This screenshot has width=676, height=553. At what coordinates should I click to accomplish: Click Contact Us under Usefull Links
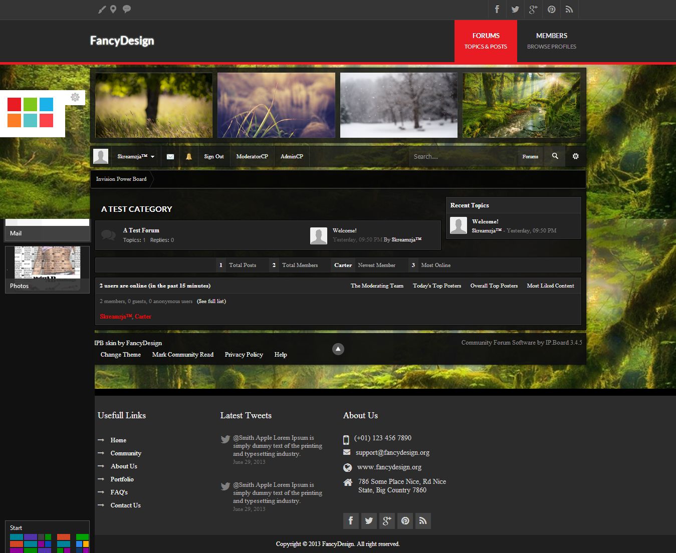point(126,505)
